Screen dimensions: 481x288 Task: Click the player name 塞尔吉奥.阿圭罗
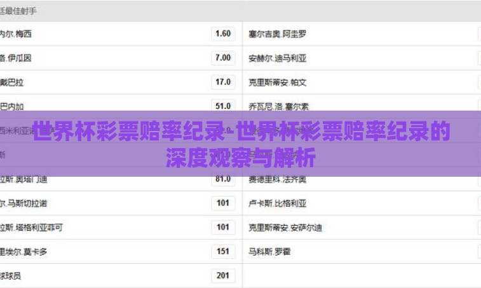(x=277, y=34)
